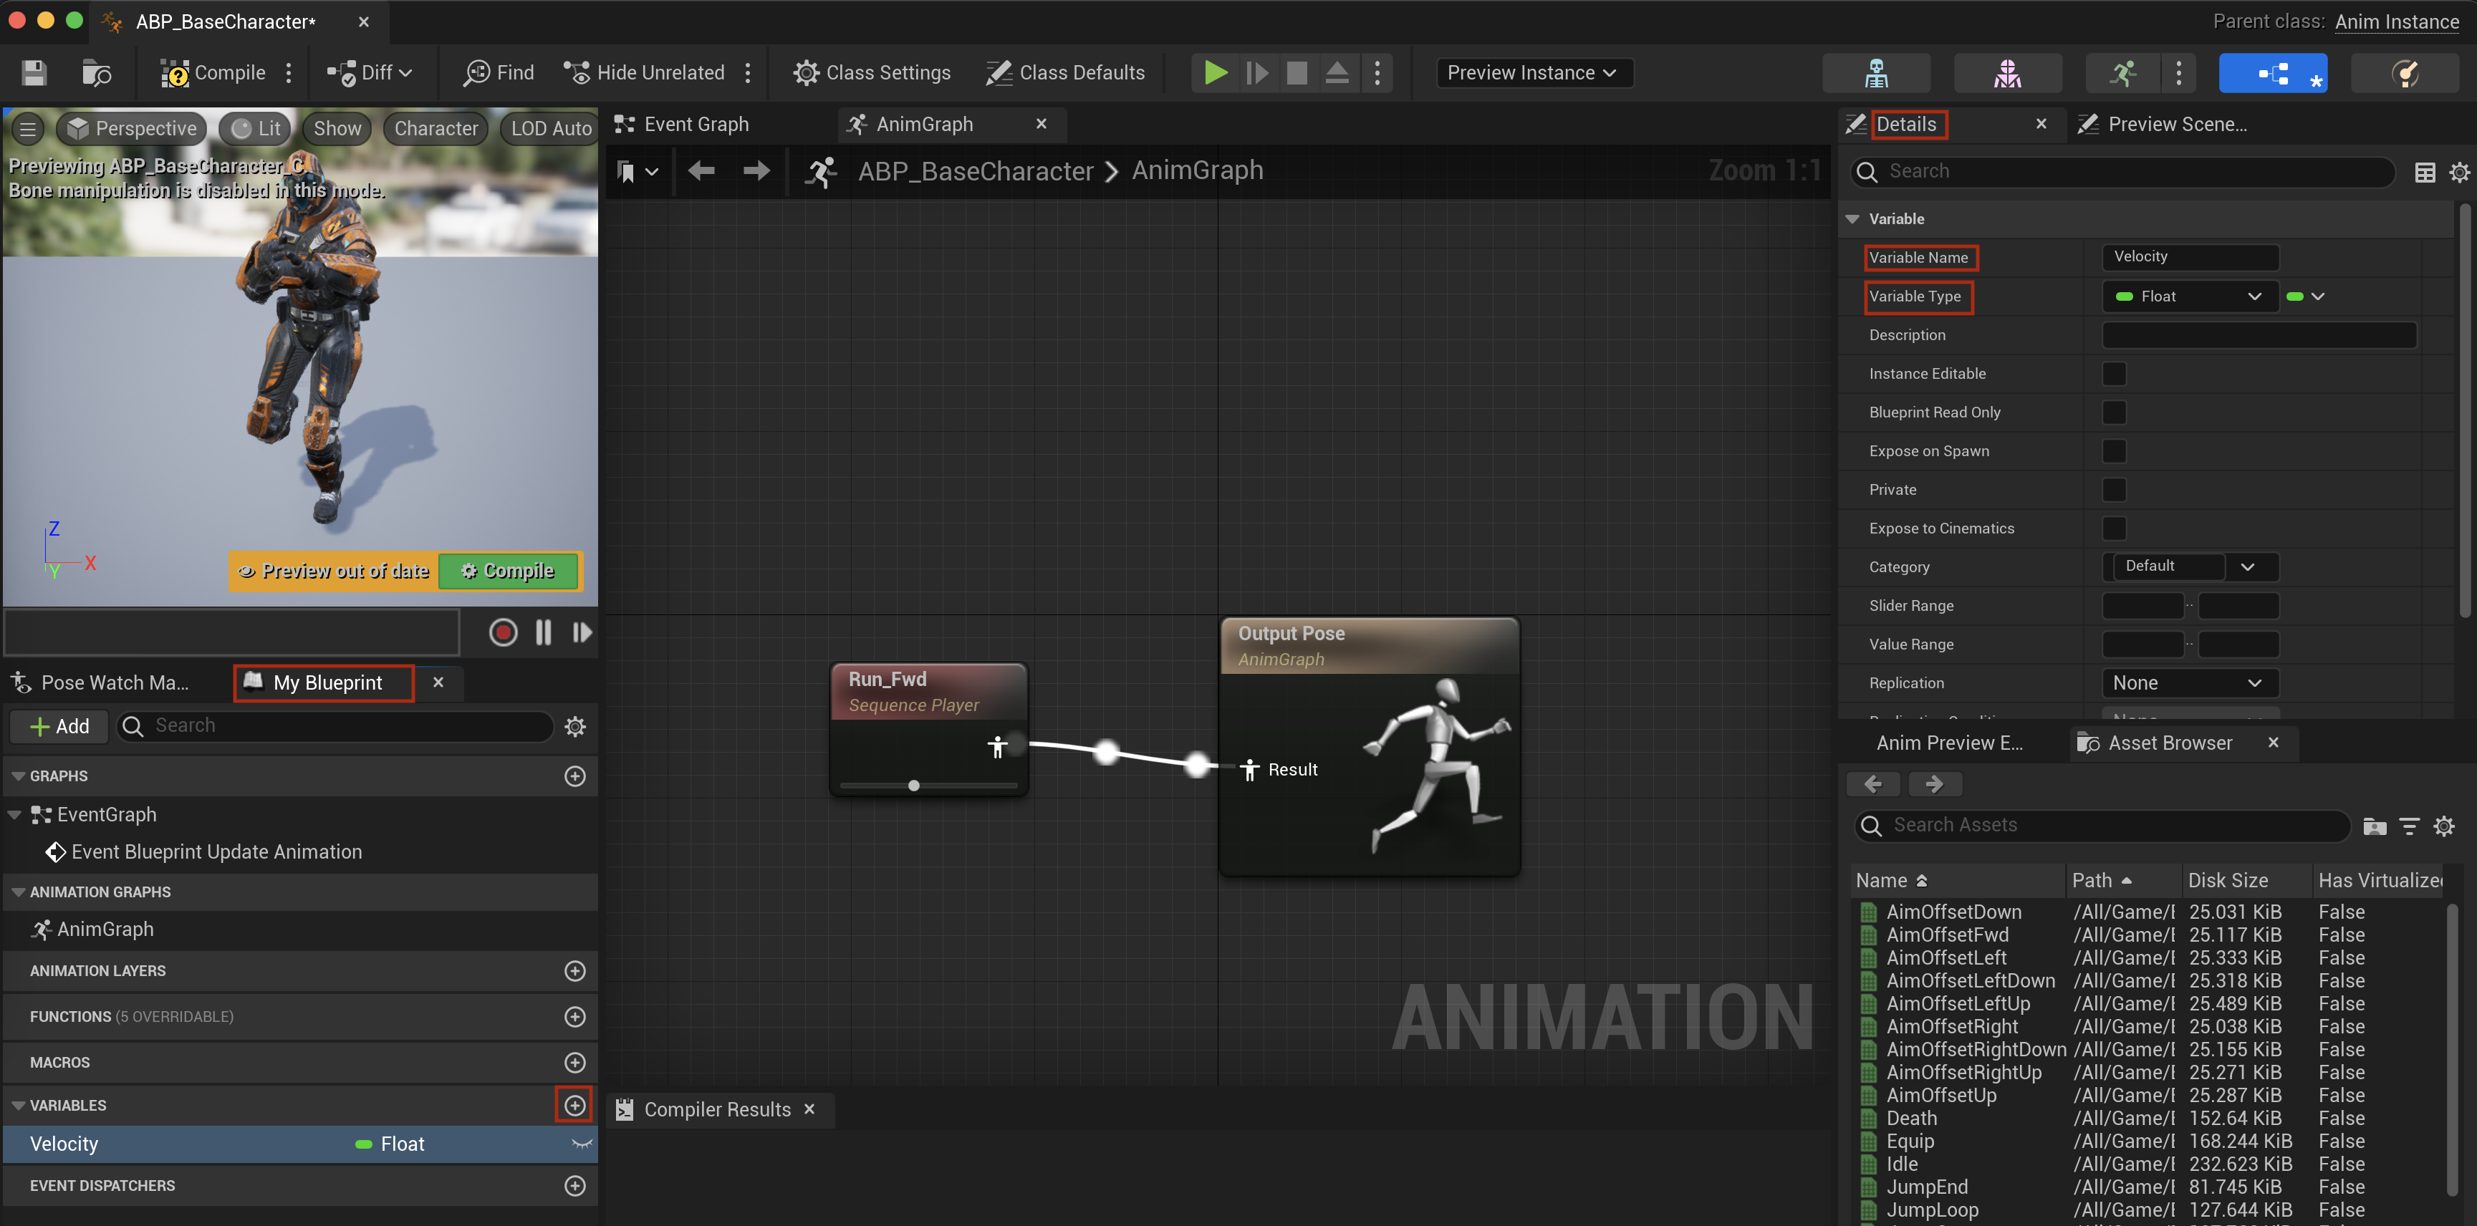
Task: Switch to Animation editor mode icon
Action: 2122,73
